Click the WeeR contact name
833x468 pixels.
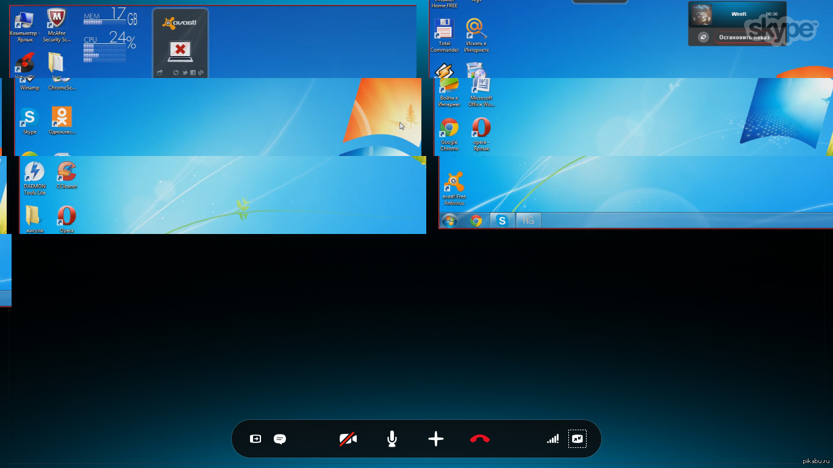point(738,14)
